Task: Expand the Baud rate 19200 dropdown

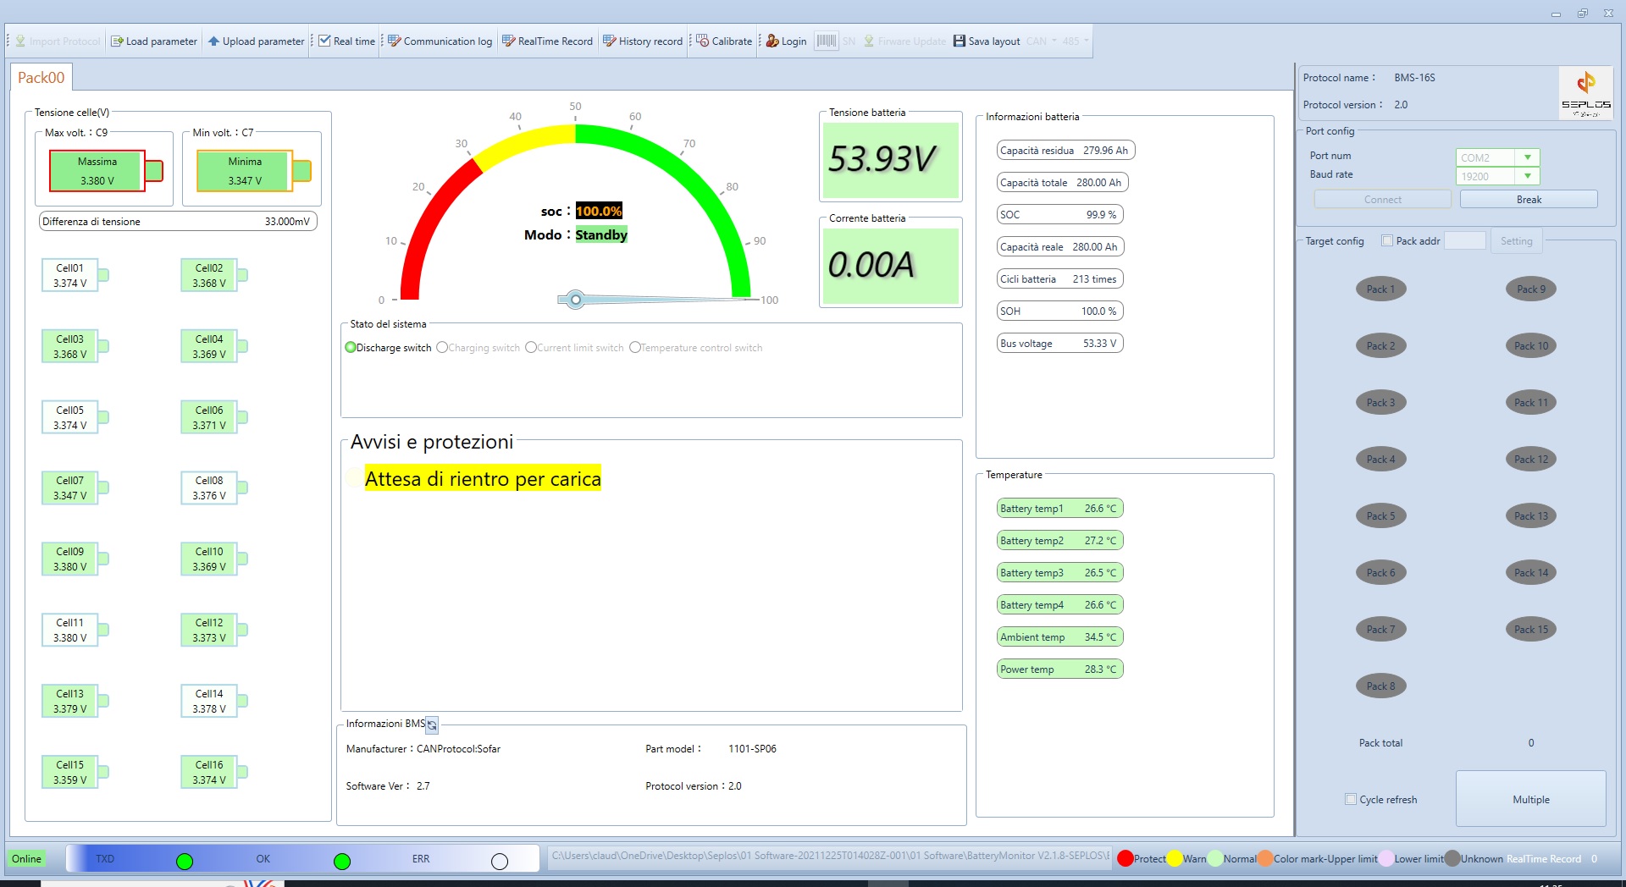Action: pos(1528,176)
